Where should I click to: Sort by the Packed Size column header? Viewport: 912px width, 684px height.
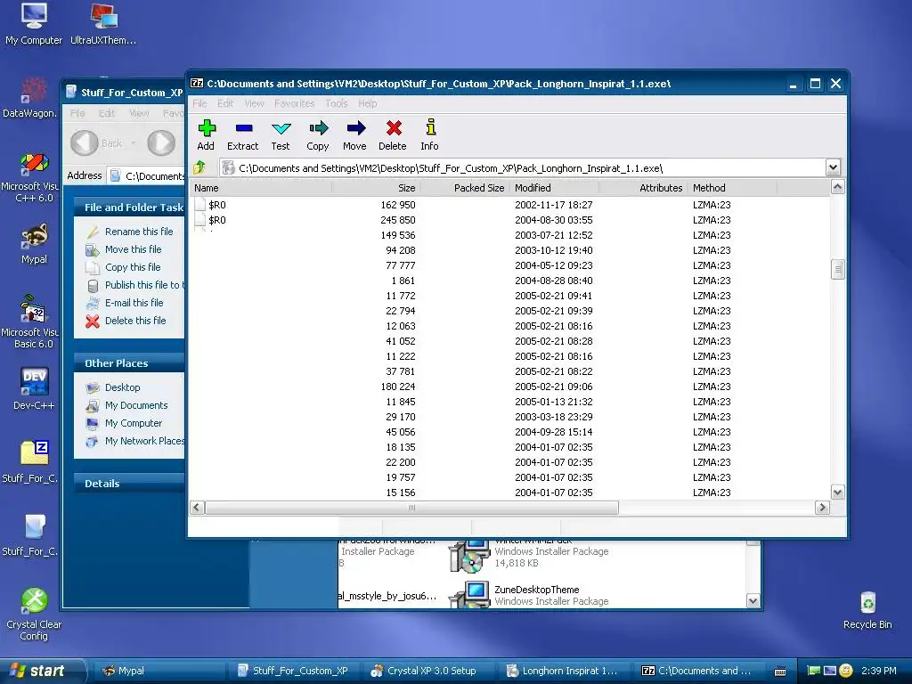tap(465, 188)
